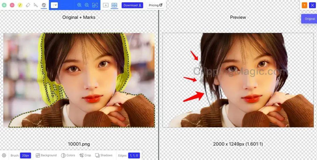Zoom out with the magnifier minus icon
The height and width of the screenshot is (160, 317).
[87, 5]
